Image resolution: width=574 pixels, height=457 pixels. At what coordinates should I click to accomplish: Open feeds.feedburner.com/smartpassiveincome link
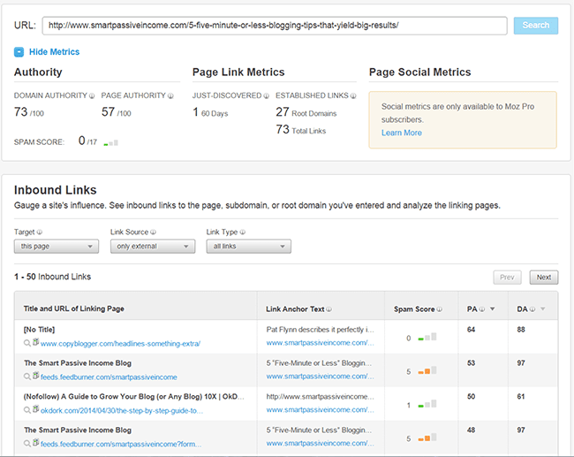(109, 377)
